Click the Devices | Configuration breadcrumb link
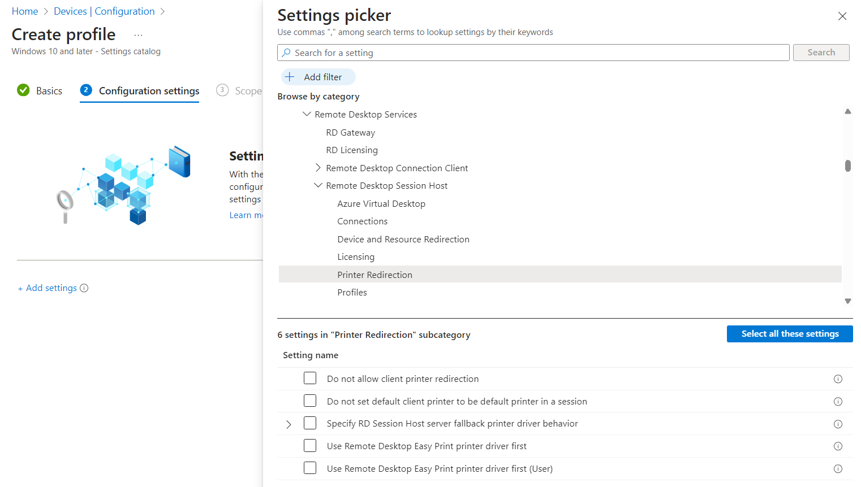This screenshot has width=861, height=487. click(104, 11)
